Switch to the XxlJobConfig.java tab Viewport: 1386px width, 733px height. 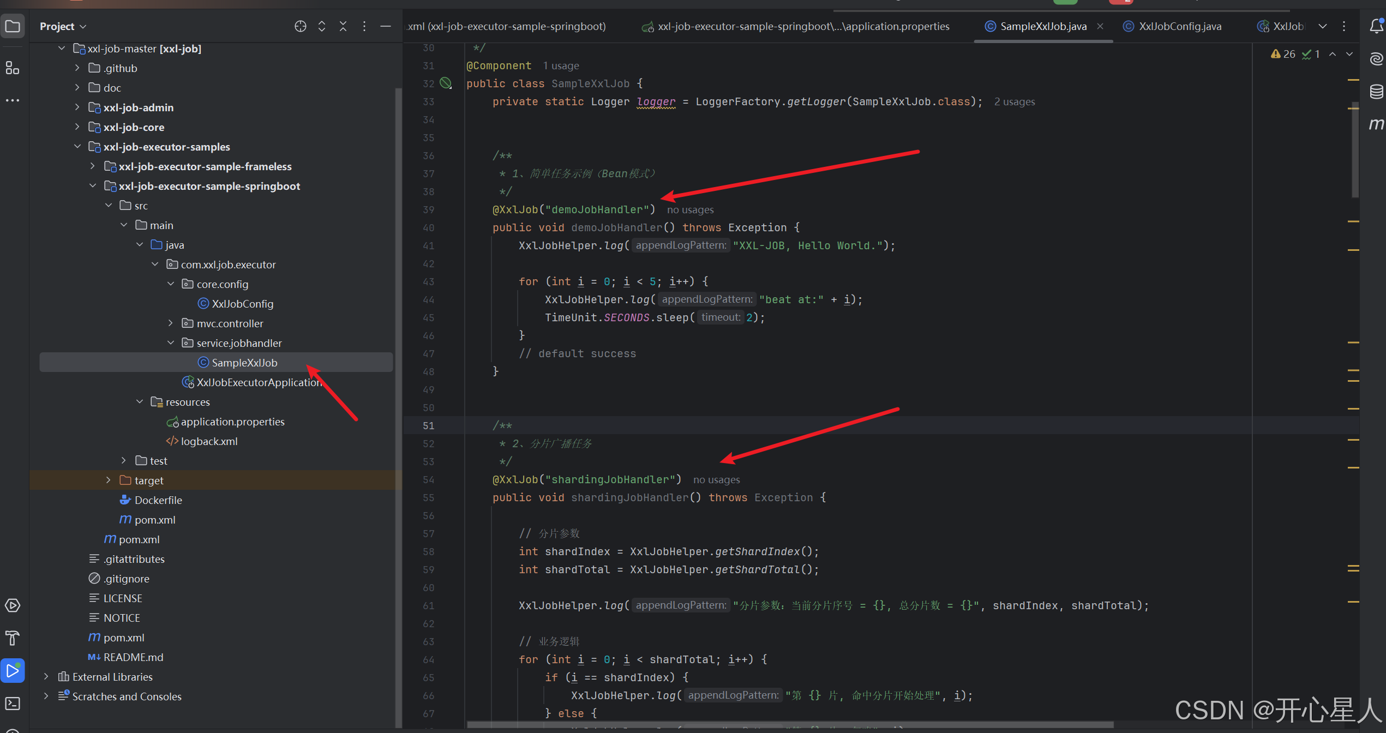point(1179,26)
